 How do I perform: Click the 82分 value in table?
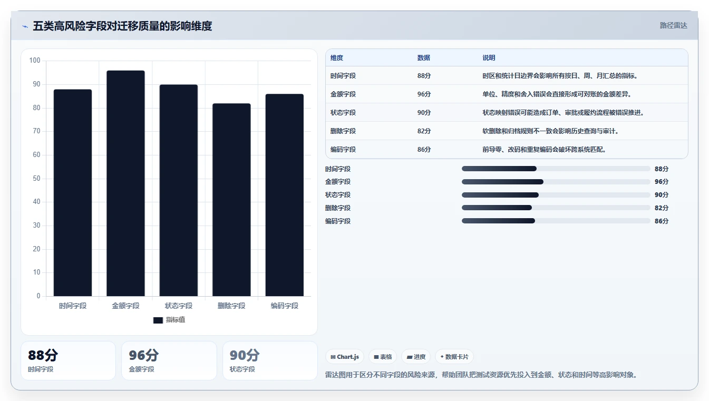(424, 131)
